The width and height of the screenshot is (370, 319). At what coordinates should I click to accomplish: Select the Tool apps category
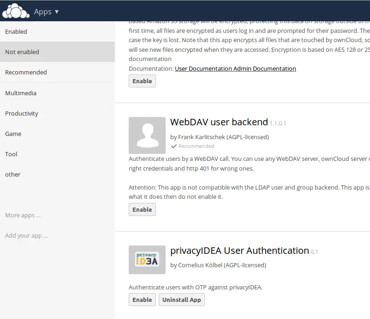pos(57,154)
